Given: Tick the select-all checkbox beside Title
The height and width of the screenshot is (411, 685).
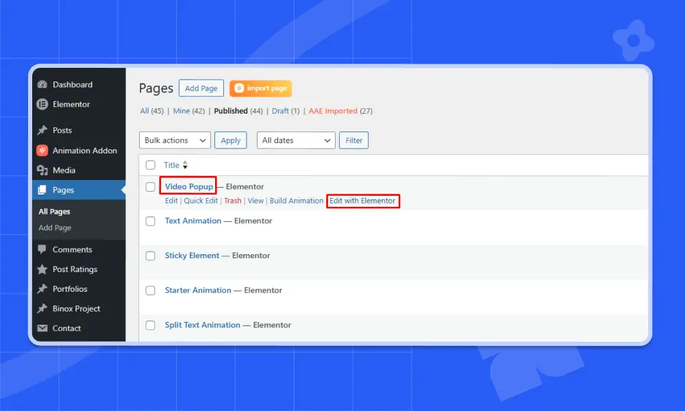Looking at the screenshot, I should (x=150, y=165).
